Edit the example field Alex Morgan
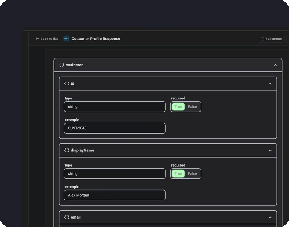 pos(115,195)
